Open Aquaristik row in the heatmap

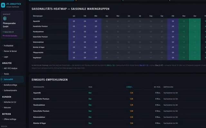click(x=36, y=21)
